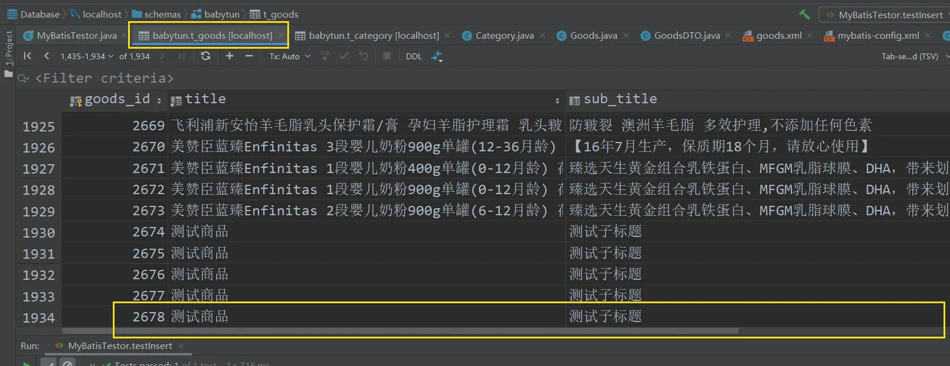
Task: Select title cell in row 1926
Action: (367, 147)
